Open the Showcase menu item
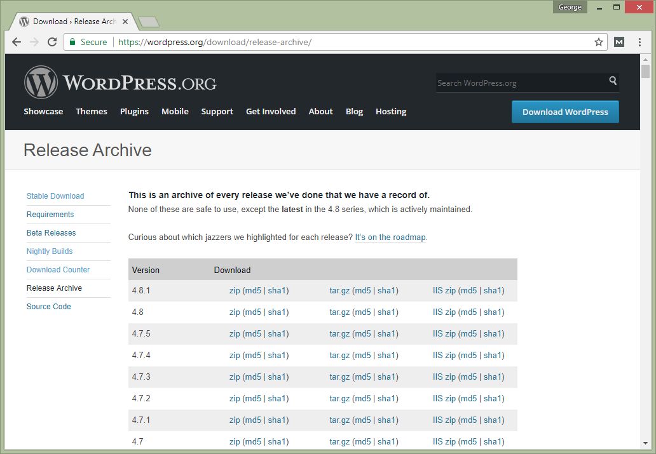Image resolution: width=656 pixels, height=454 pixels. click(x=43, y=111)
